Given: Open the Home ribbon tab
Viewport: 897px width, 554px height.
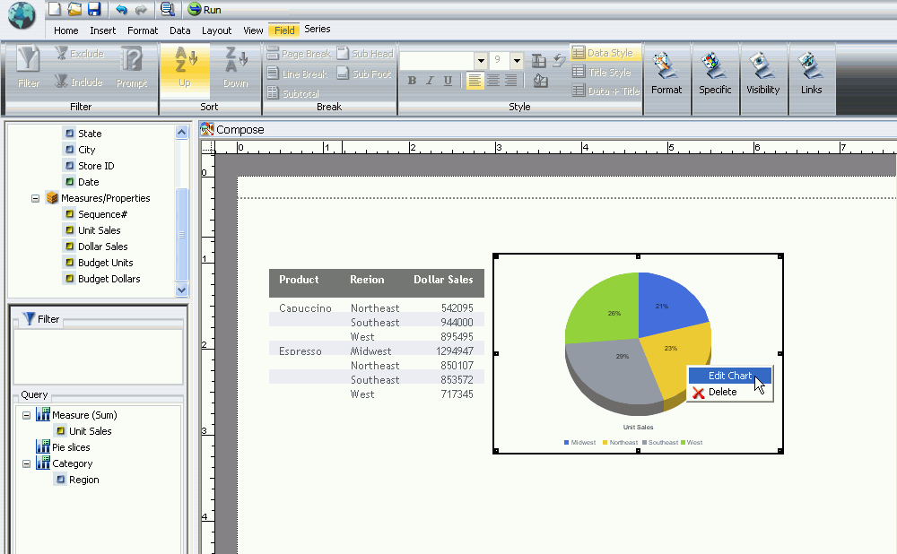Looking at the screenshot, I should (x=65, y=30).
